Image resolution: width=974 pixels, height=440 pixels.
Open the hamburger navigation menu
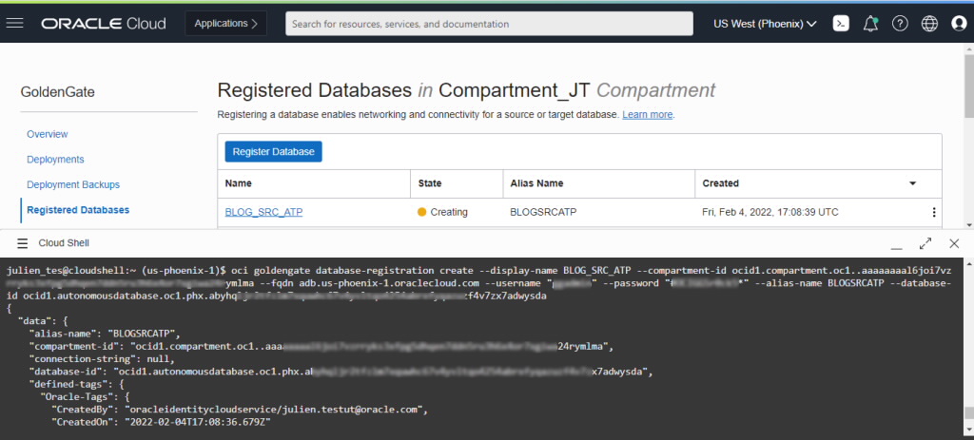point(14,24)
